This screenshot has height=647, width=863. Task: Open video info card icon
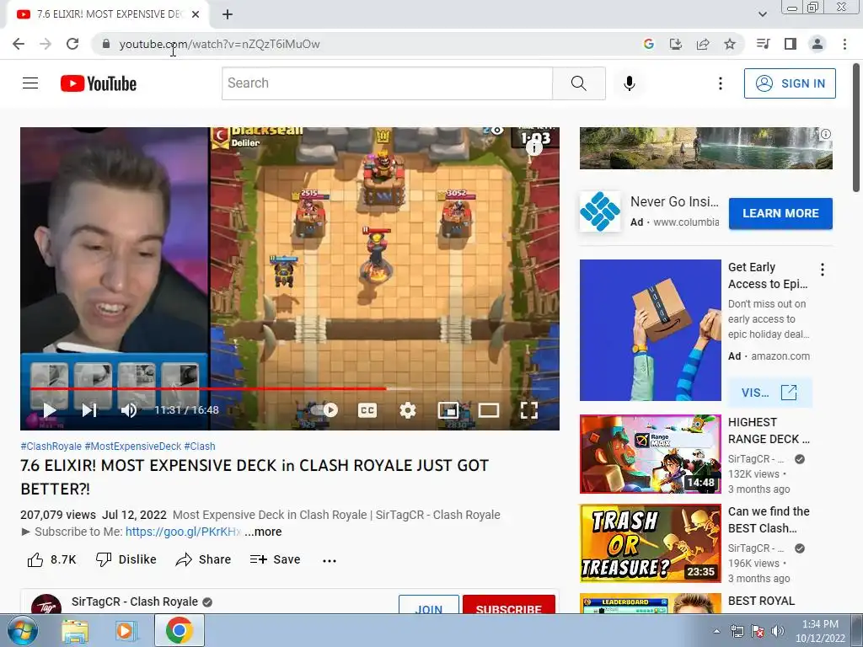(533, 147)
